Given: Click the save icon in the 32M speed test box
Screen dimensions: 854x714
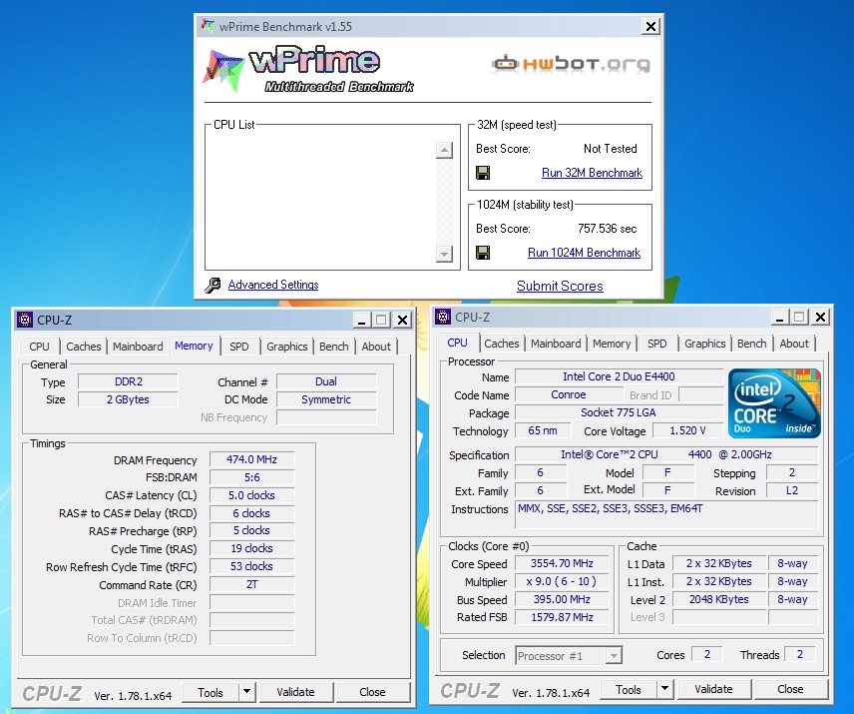Looking at the screenshot, I should click(483, 173).
